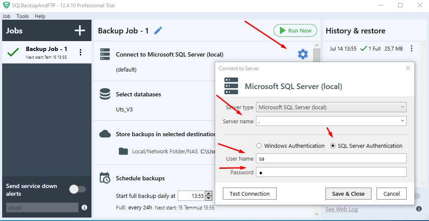Click the Full: every 24h schedule text
429x221 pixels.
pos(134,207)
